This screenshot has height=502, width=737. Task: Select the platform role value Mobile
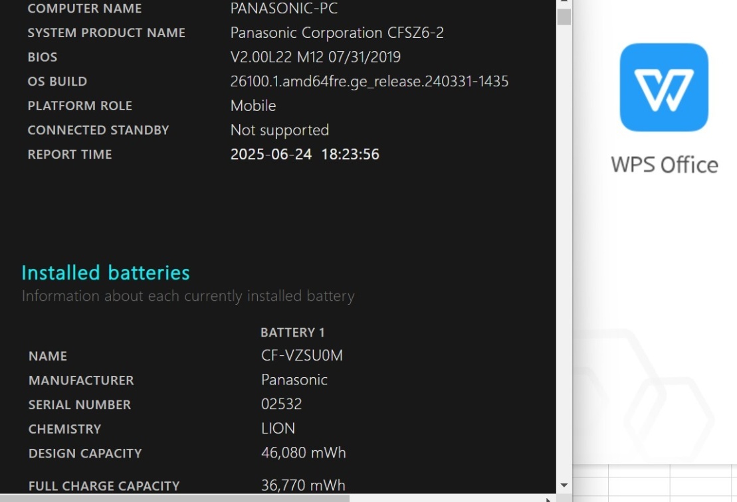[x=253, y=106]
